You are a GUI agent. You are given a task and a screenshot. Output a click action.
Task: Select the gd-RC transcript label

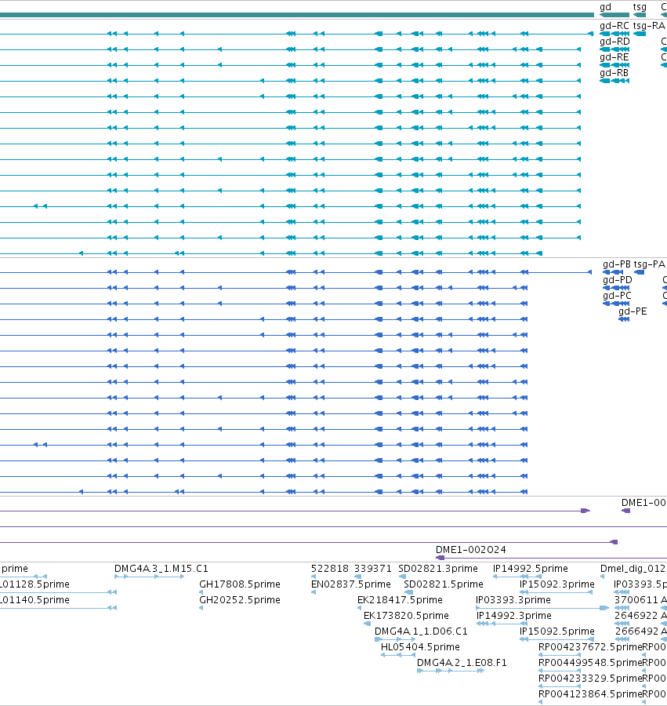614,26
